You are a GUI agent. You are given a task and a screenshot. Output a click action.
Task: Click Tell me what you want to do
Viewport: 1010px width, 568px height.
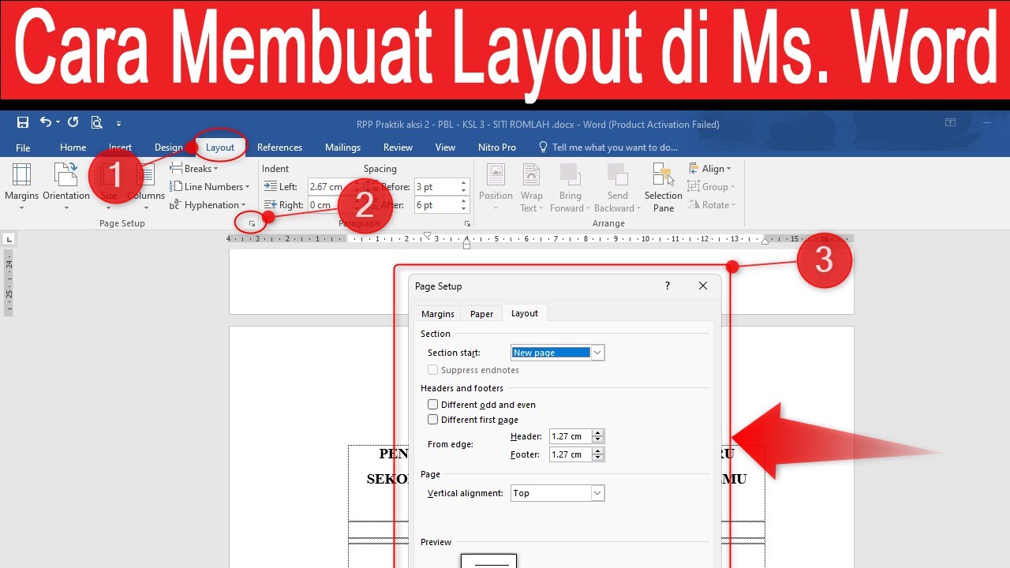click(x=608, y=148)
